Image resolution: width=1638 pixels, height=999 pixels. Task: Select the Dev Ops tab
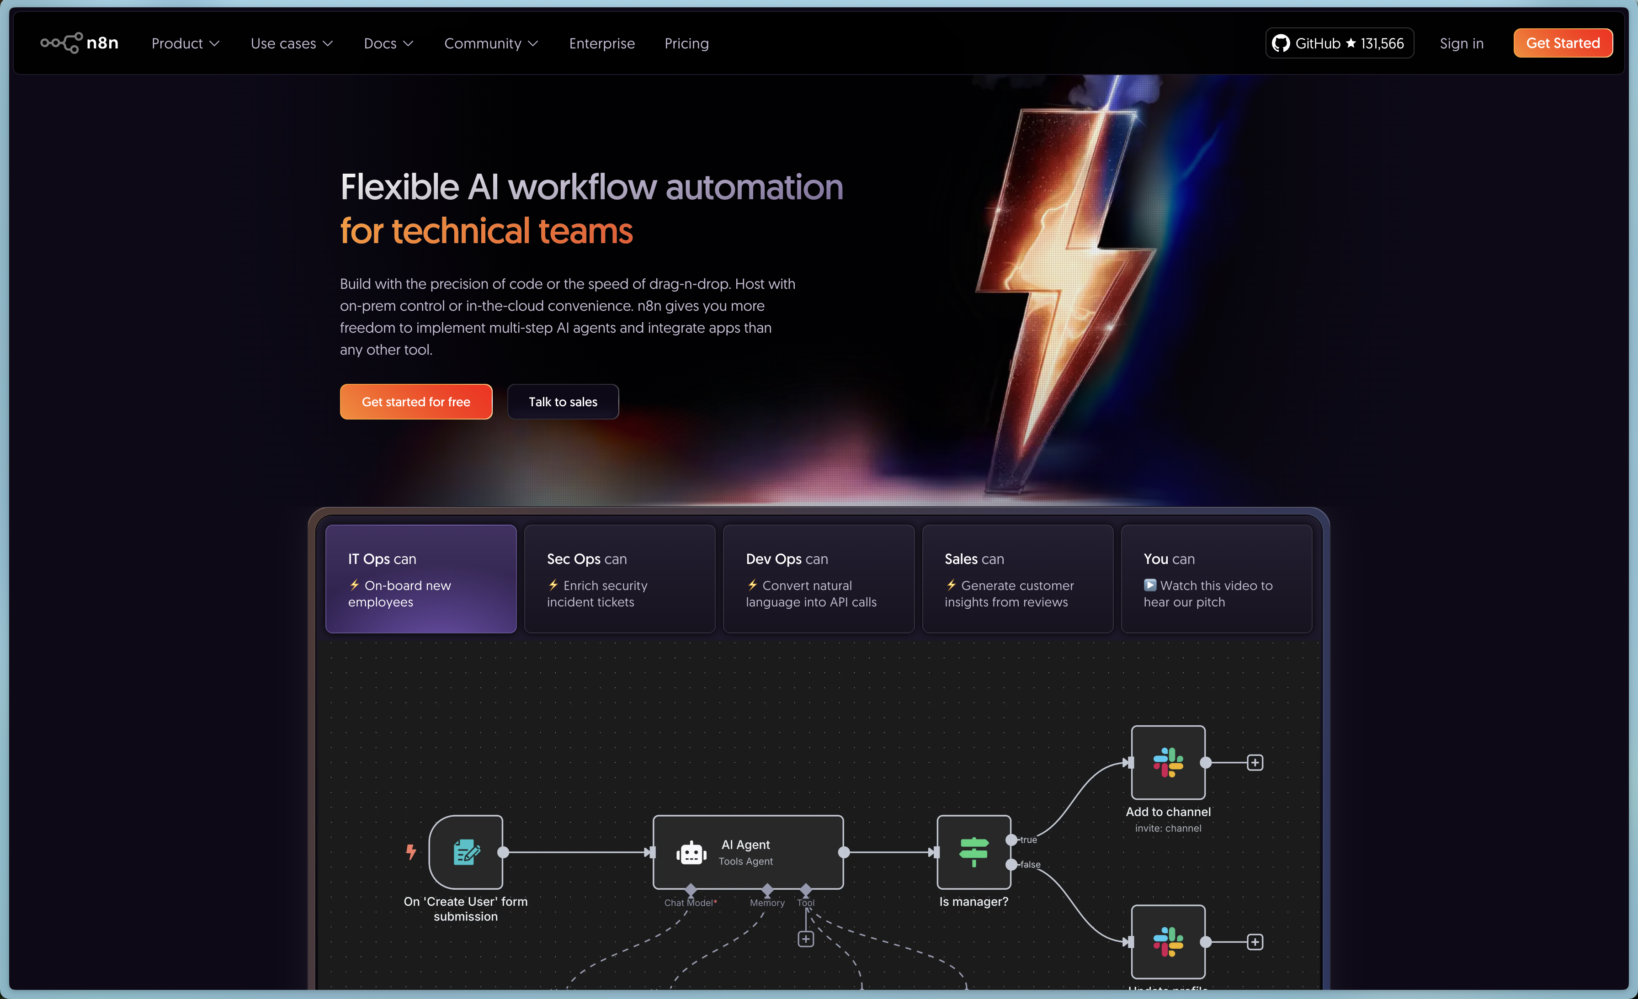[x=819, y=578]
